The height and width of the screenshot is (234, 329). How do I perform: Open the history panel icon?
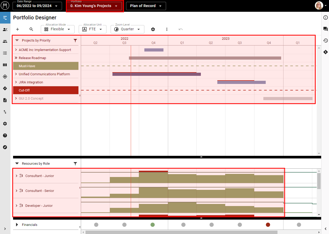tap(325, 41)
